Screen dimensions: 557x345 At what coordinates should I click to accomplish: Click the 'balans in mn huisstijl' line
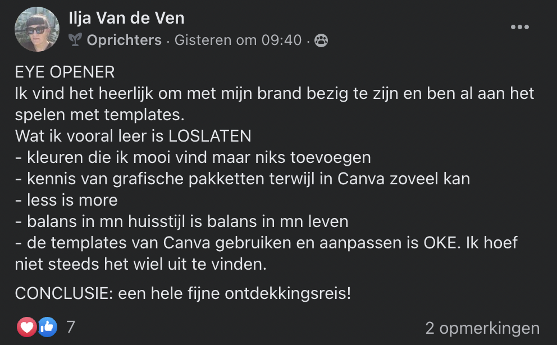(x=181, y=221)
